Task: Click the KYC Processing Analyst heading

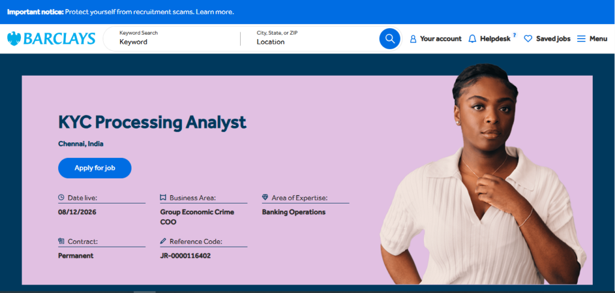Action: click(152, 123)
